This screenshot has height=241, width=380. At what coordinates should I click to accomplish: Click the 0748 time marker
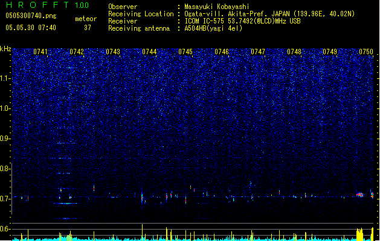(x=294, y=52)
